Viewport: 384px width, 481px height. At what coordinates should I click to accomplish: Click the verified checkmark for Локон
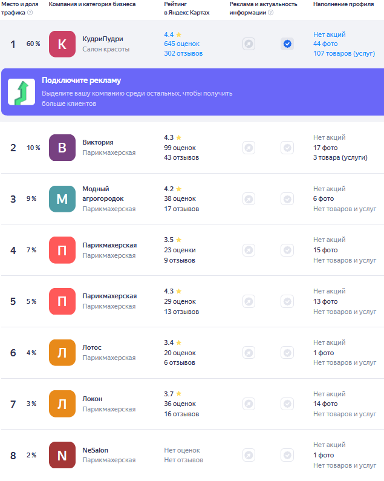click(x=287, y=404)
